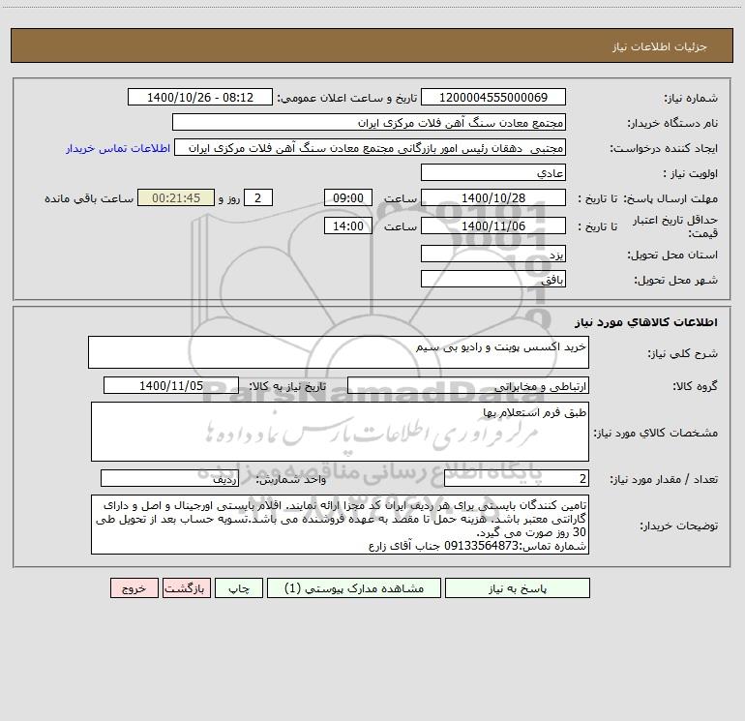745x721 pixels.
Task: Click the مشخصات کالای مورد نیاز text area
Action: [x=340, y=432]
